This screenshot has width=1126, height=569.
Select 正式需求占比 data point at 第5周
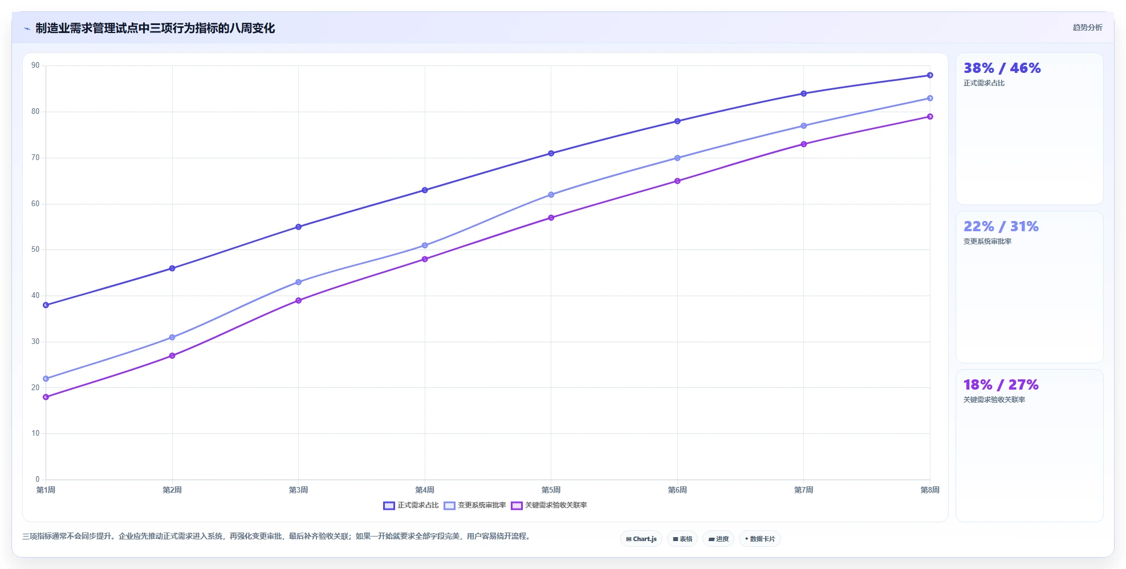(551, 153)
